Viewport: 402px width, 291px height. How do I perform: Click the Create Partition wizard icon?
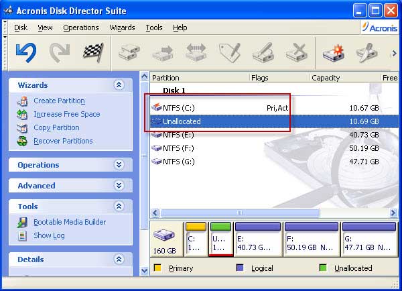coord(22,101)
